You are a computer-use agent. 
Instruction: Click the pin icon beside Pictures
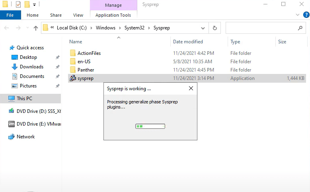click(x=58, y=86)
